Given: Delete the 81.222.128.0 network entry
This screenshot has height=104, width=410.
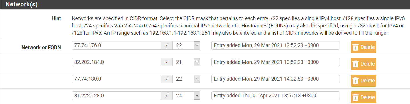Looking at the screenshot, I should (x=364, y=97).
